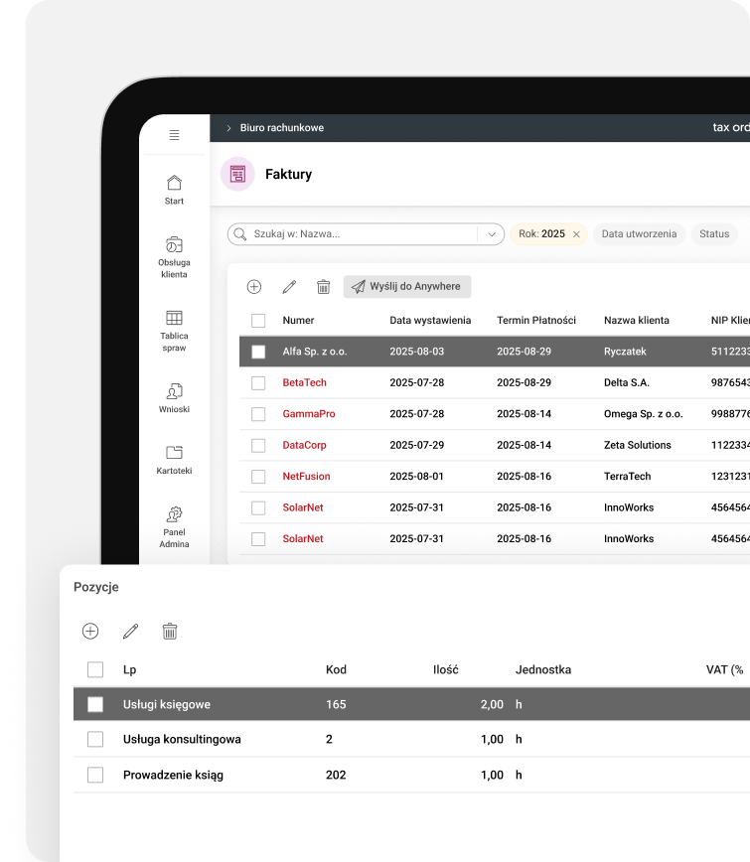Click the add invoice plus icon
750x862 pixels.
coord(254,287)
